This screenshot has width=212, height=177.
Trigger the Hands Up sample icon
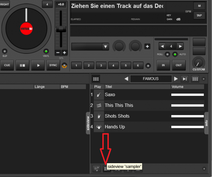point(99,127)
